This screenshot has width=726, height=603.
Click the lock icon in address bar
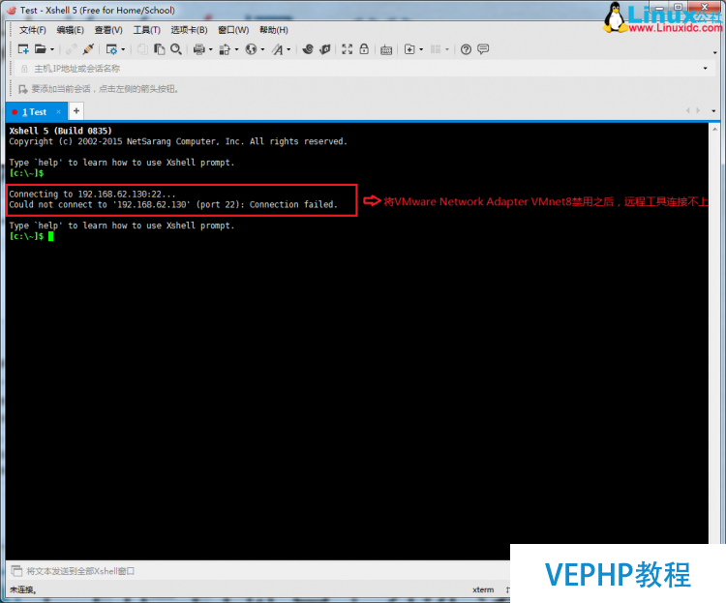tap(24, 69)
